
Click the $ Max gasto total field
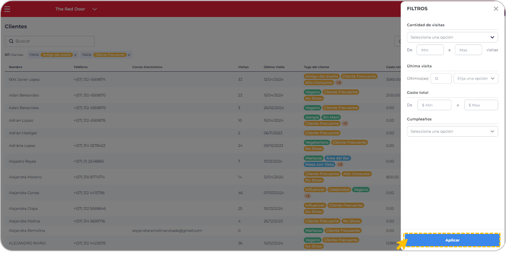pos(481,105)
